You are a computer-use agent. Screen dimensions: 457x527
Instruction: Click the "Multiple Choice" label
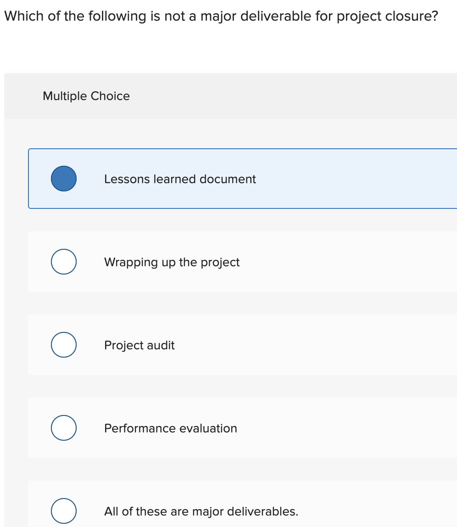86,96
